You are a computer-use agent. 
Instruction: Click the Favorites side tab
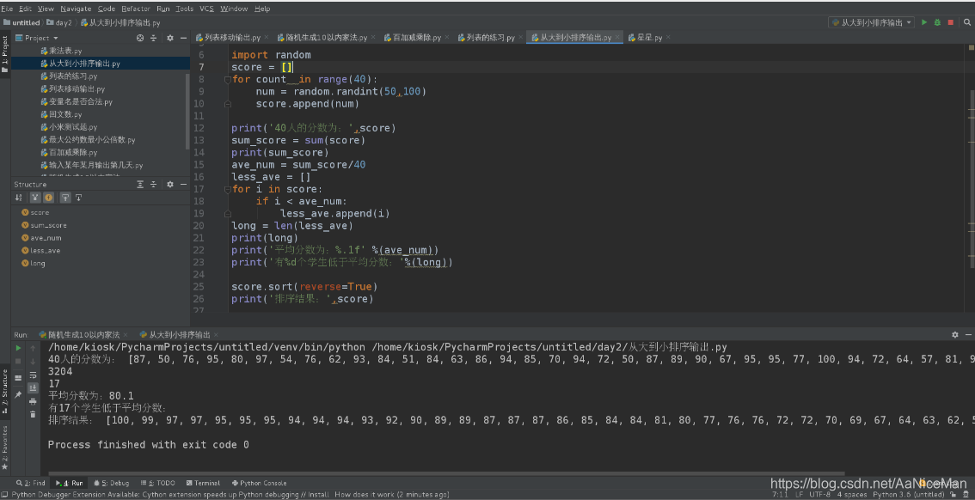click(x=5, y=447)
